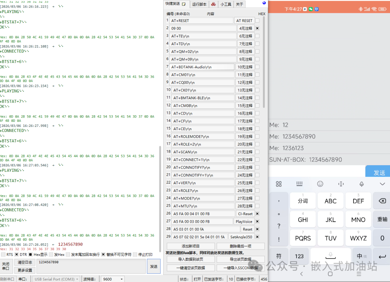Viewport: 390px width, 282px height.
Task: Uncheck HEX box for row 2 '09 00'
Action: (257, 28)
